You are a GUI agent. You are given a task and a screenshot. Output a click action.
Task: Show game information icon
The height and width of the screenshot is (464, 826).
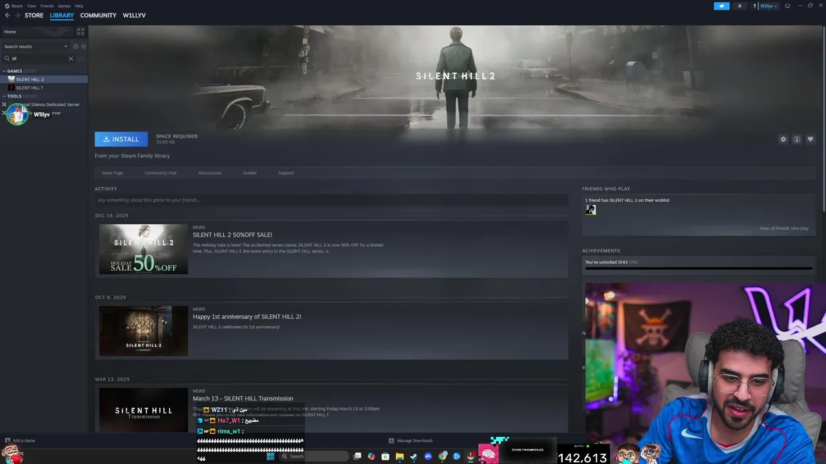pos(797,139)
